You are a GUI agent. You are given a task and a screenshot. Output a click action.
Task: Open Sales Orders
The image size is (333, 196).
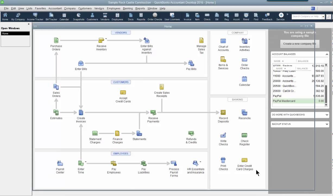pos(56,87)
